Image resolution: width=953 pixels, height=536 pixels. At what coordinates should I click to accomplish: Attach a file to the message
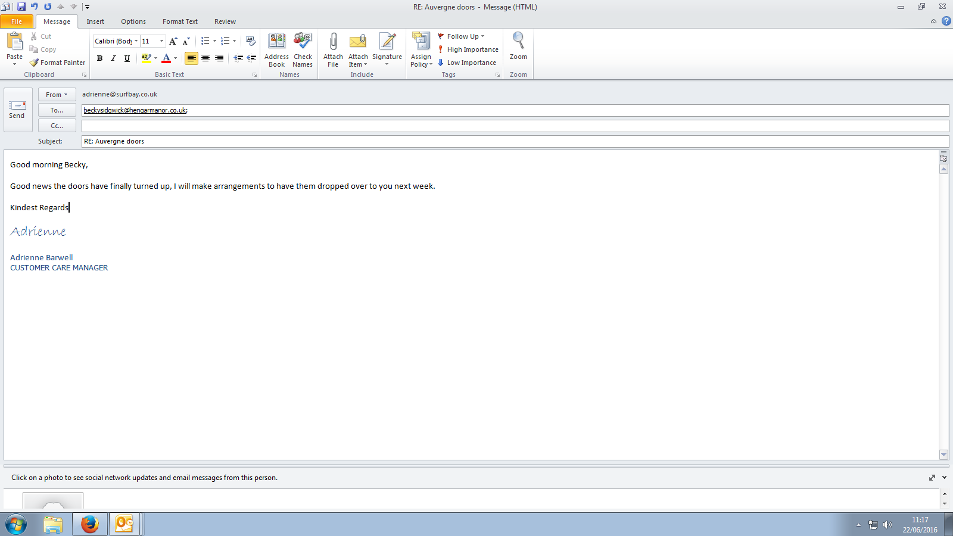tap(333, 50)
